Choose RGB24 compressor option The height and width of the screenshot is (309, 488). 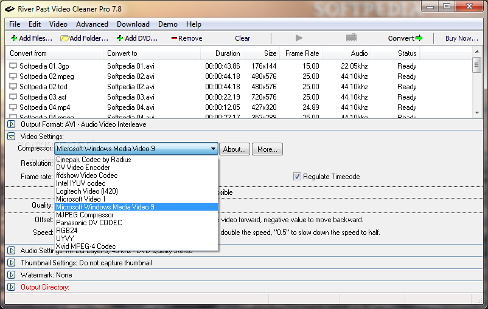pos(136,231)
